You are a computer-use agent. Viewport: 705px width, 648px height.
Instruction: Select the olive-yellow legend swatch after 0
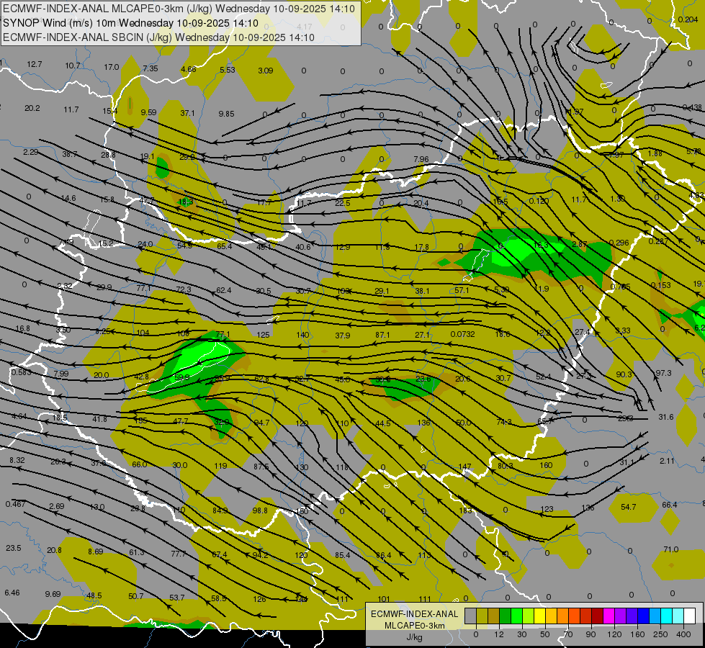click(482, 616)
